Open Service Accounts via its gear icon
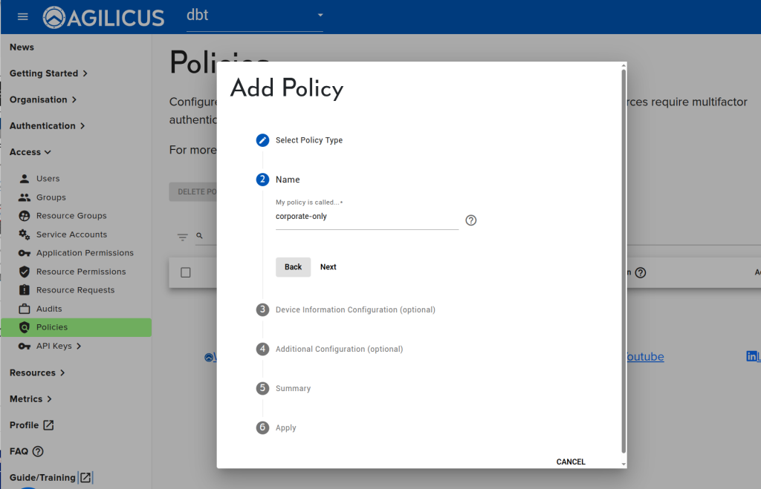The height and width of the screenshot is (489, 761). point(25,234)
